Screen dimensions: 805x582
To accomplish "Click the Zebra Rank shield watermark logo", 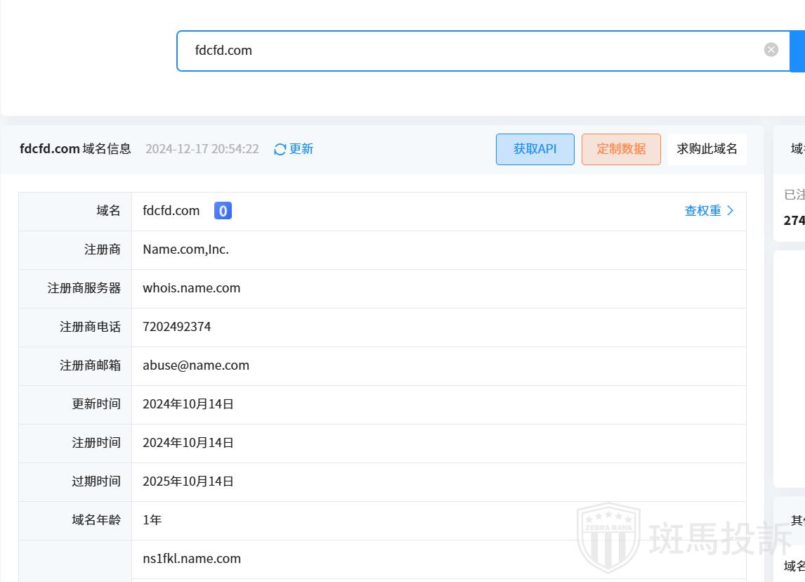I will pyautogui.click(x=608, y=538).
